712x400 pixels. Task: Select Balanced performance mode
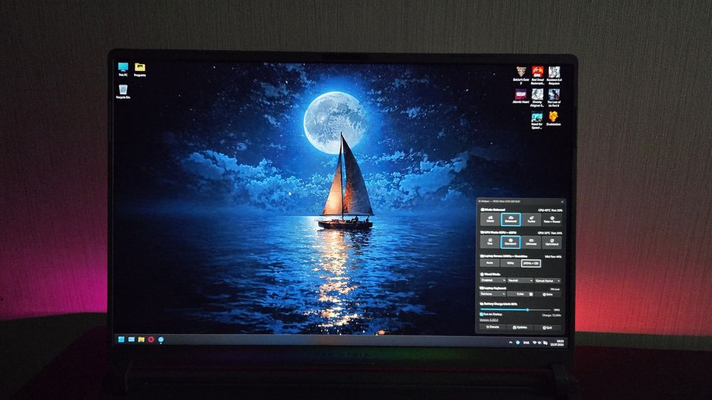511,220
